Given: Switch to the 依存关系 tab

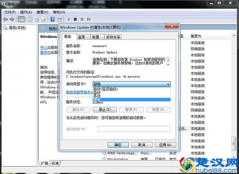Looking at the screenshot, I should coord(113,37).
